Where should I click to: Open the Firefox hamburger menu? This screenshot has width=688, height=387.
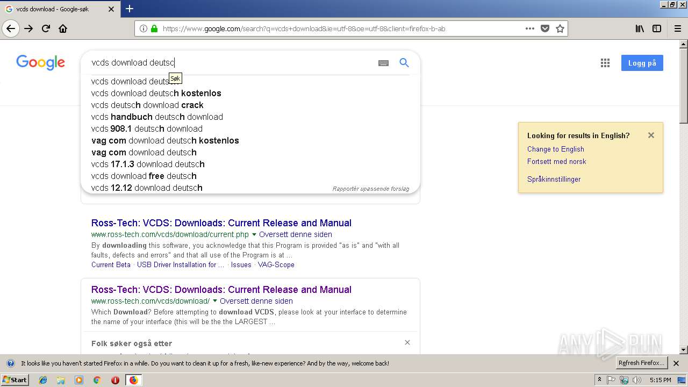[678, 28]
